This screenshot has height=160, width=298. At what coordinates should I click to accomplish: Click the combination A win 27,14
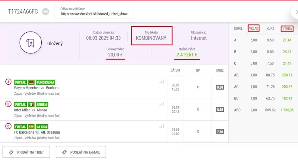click(287, 40)
